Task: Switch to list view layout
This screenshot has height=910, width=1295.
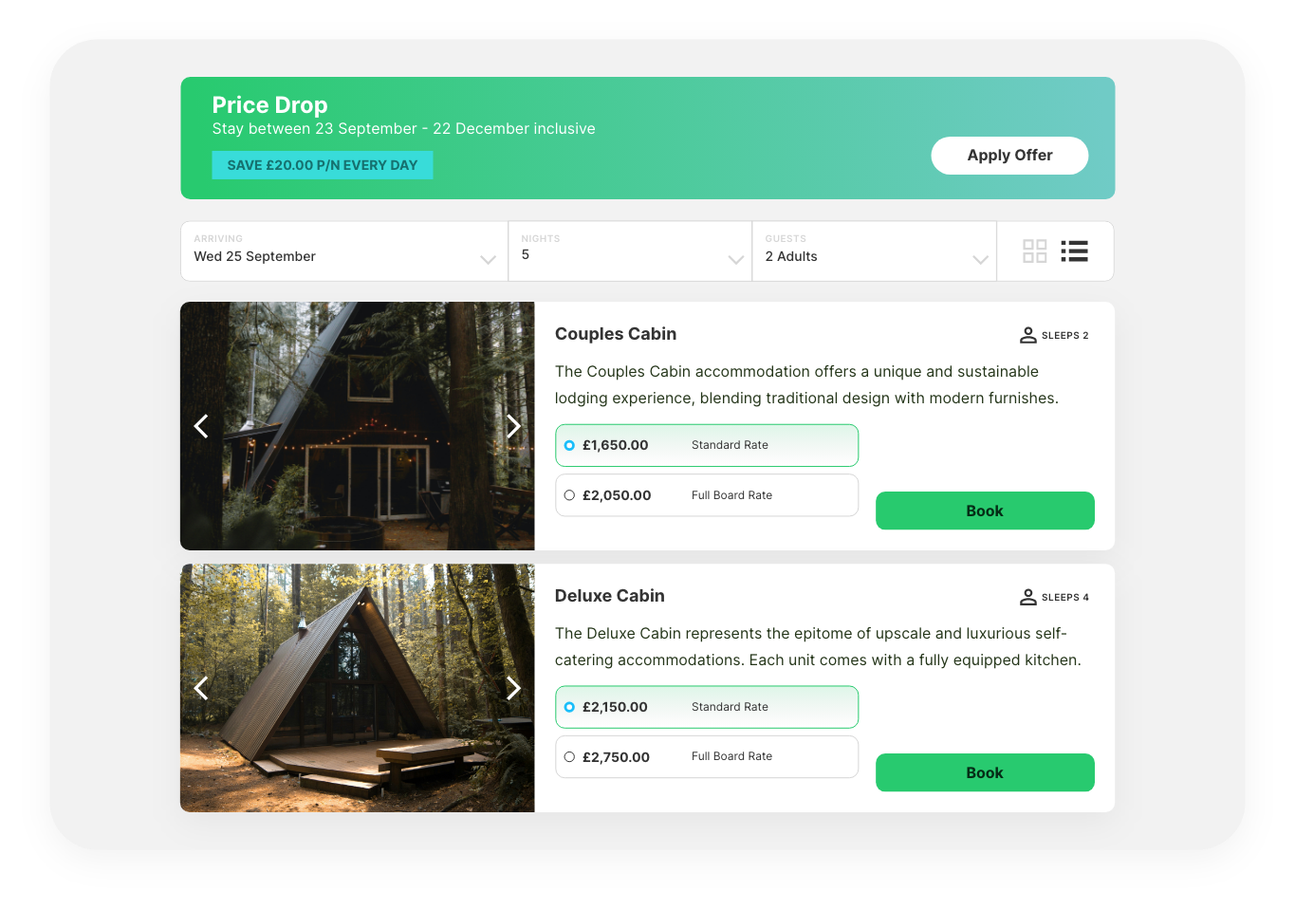Action: point(1074,251)
